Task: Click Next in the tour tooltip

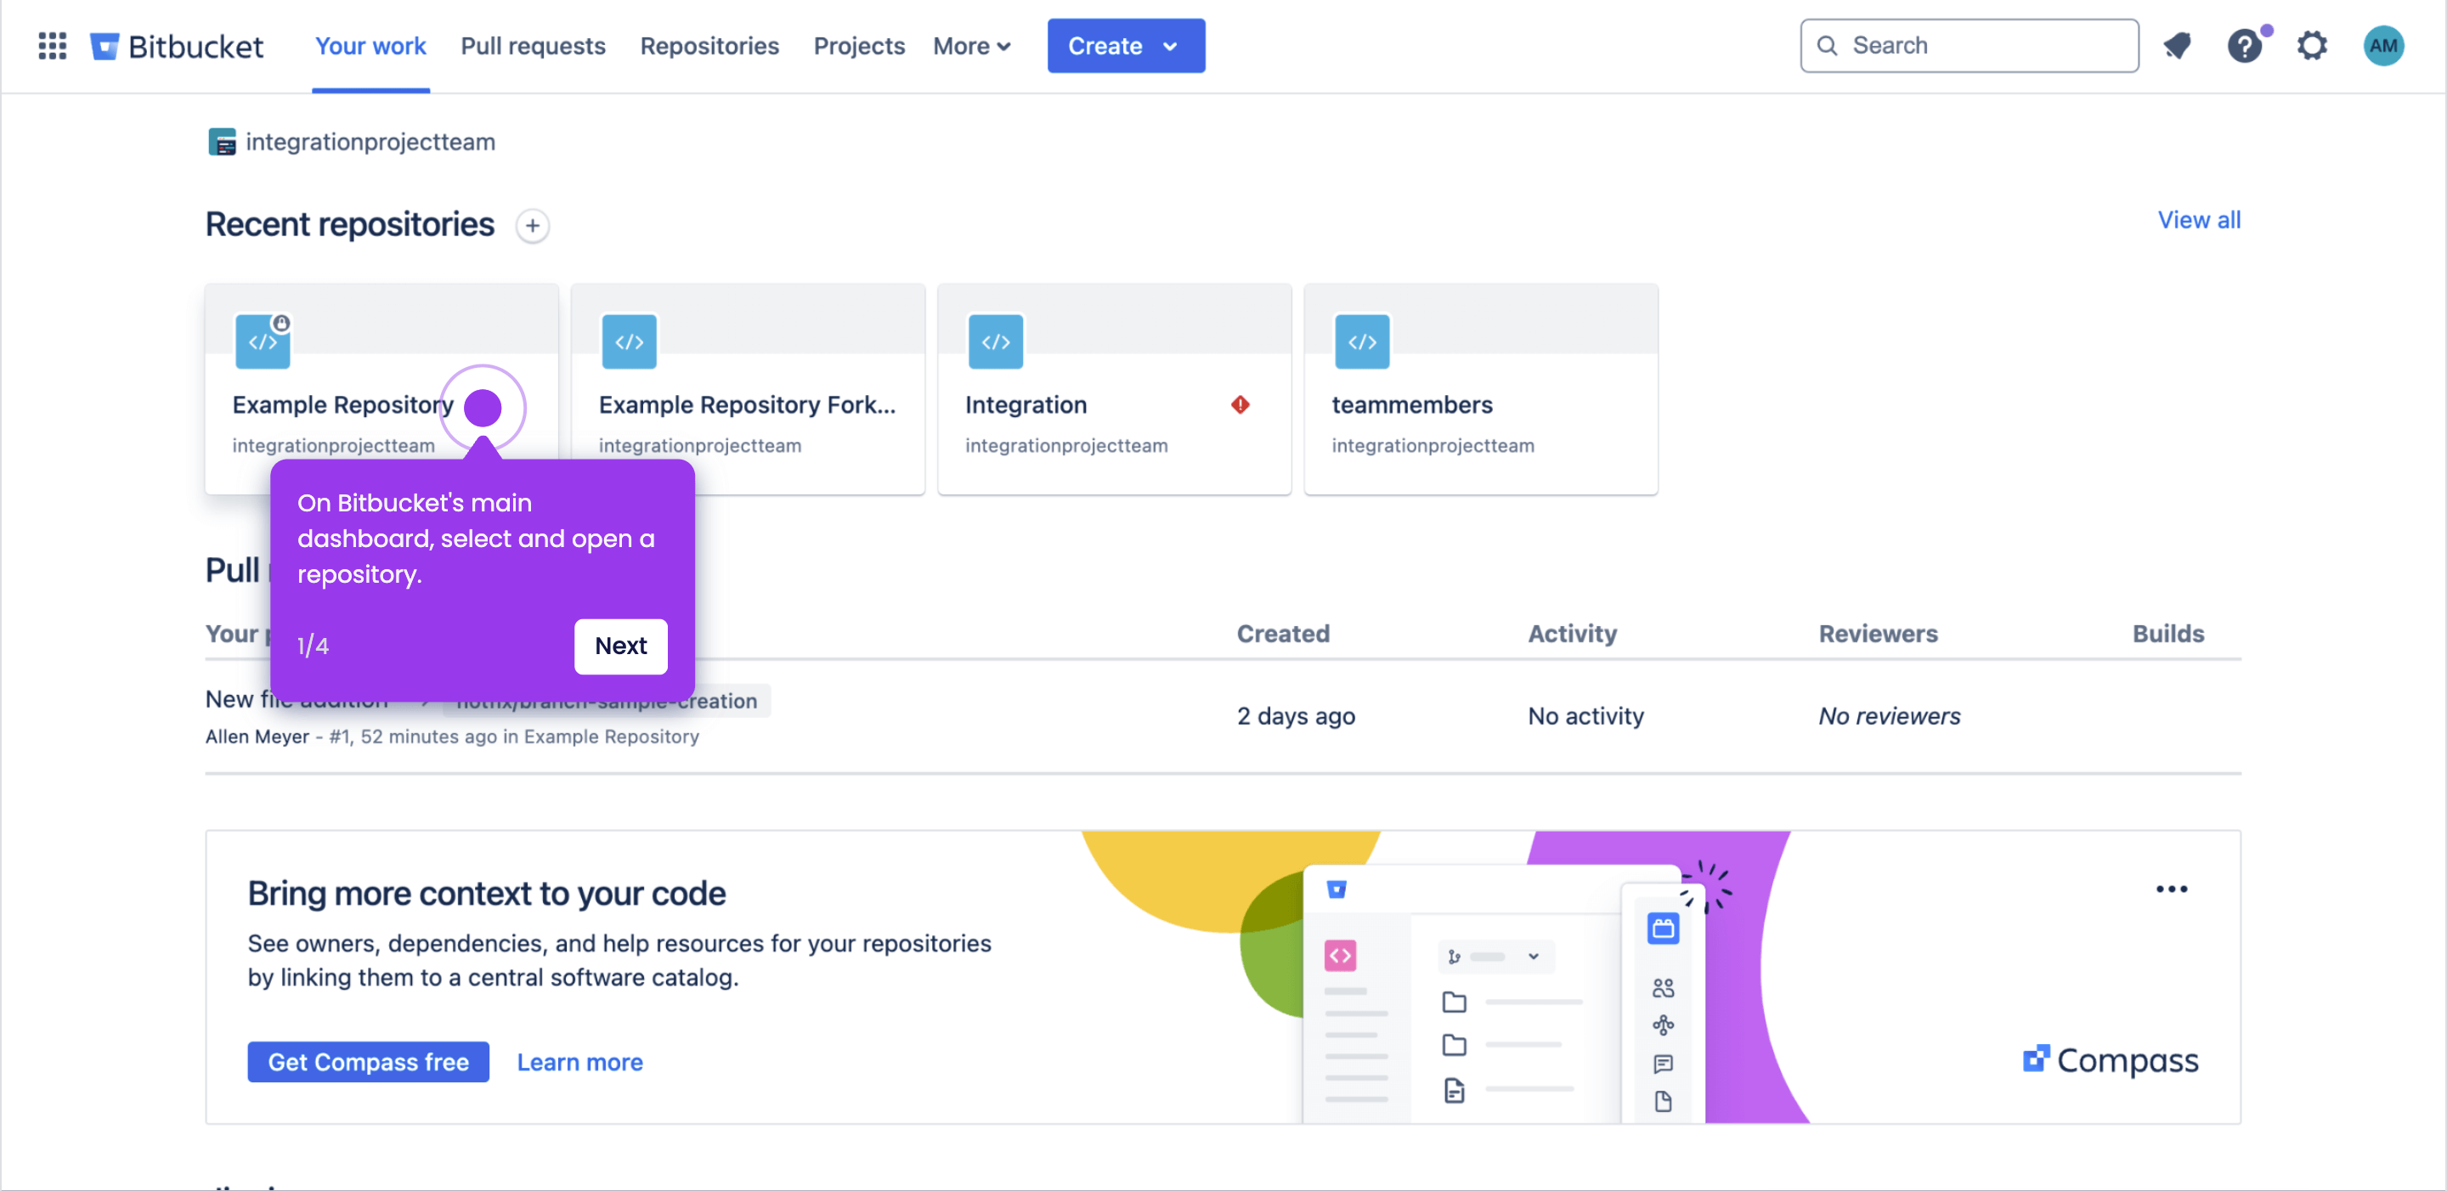Action: click(x=620, y=646)
